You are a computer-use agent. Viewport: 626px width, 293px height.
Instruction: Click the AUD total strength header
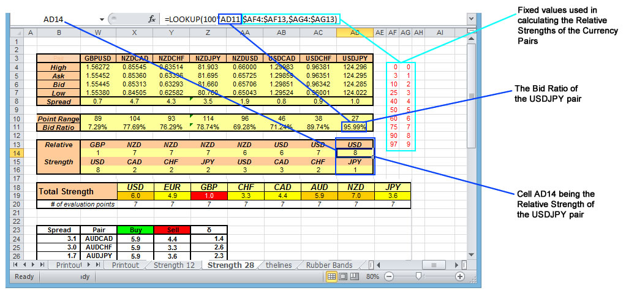(x=318, y=187)
